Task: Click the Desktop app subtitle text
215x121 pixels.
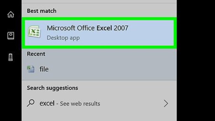Action: [x=63, y=38]
